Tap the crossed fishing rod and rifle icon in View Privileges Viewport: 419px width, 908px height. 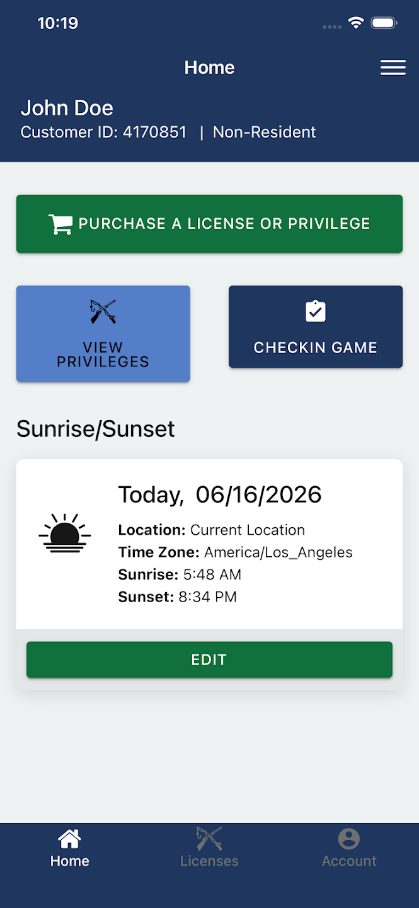[103, 311]
